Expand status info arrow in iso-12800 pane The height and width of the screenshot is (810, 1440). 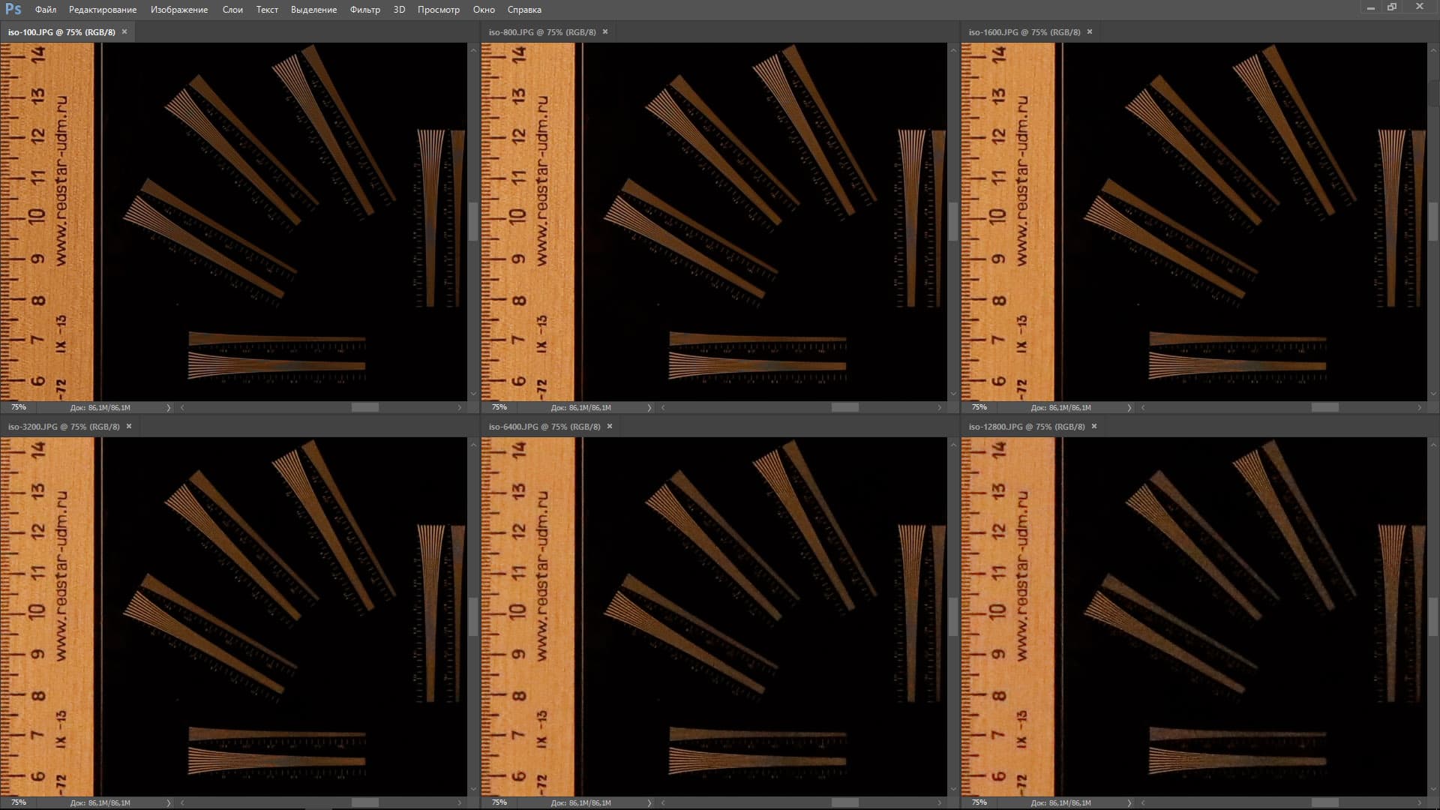[1129, 802]
